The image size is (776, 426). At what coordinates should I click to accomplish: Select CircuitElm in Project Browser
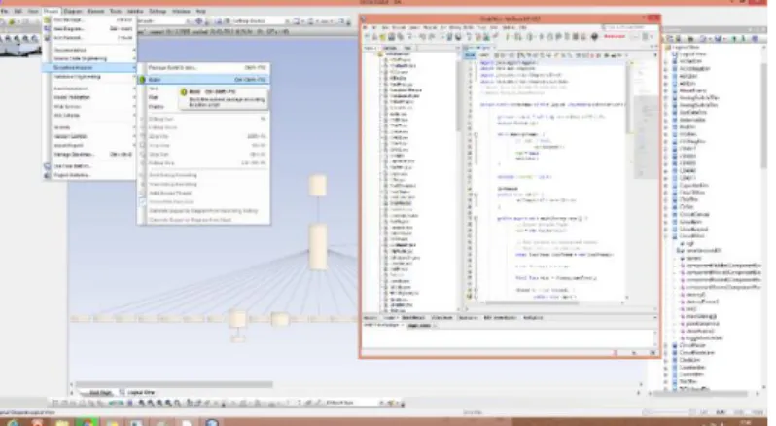[690, 222]
